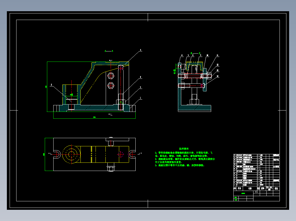The width and height of the screenshot is (296, 221).
Task: Select technical requirement note line 3
Action: click(180, 165)
